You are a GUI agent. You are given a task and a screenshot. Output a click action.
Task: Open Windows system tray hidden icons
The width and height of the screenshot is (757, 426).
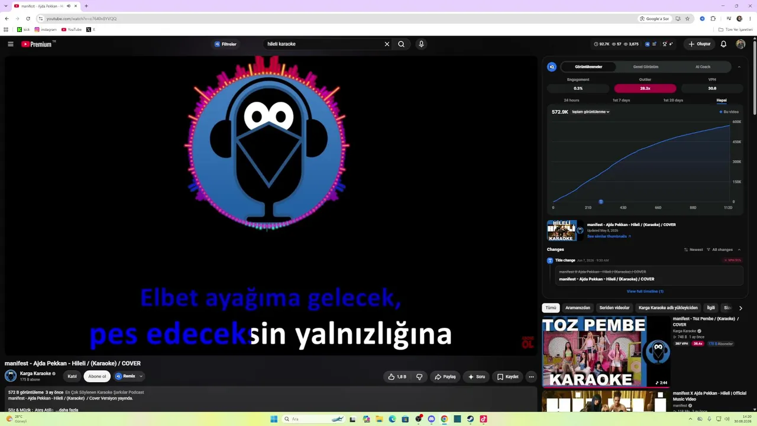coord(691,419)
